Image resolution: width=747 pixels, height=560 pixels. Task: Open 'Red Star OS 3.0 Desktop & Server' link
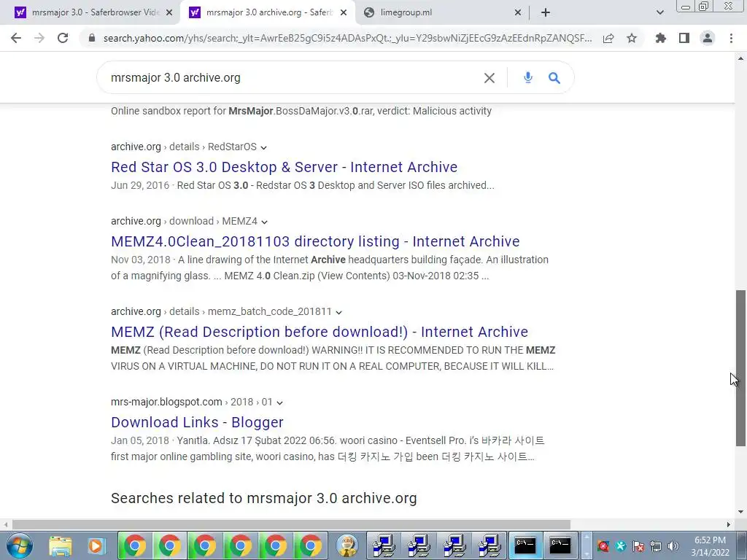pos(284,167)
